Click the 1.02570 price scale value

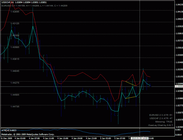pos(179,120)
